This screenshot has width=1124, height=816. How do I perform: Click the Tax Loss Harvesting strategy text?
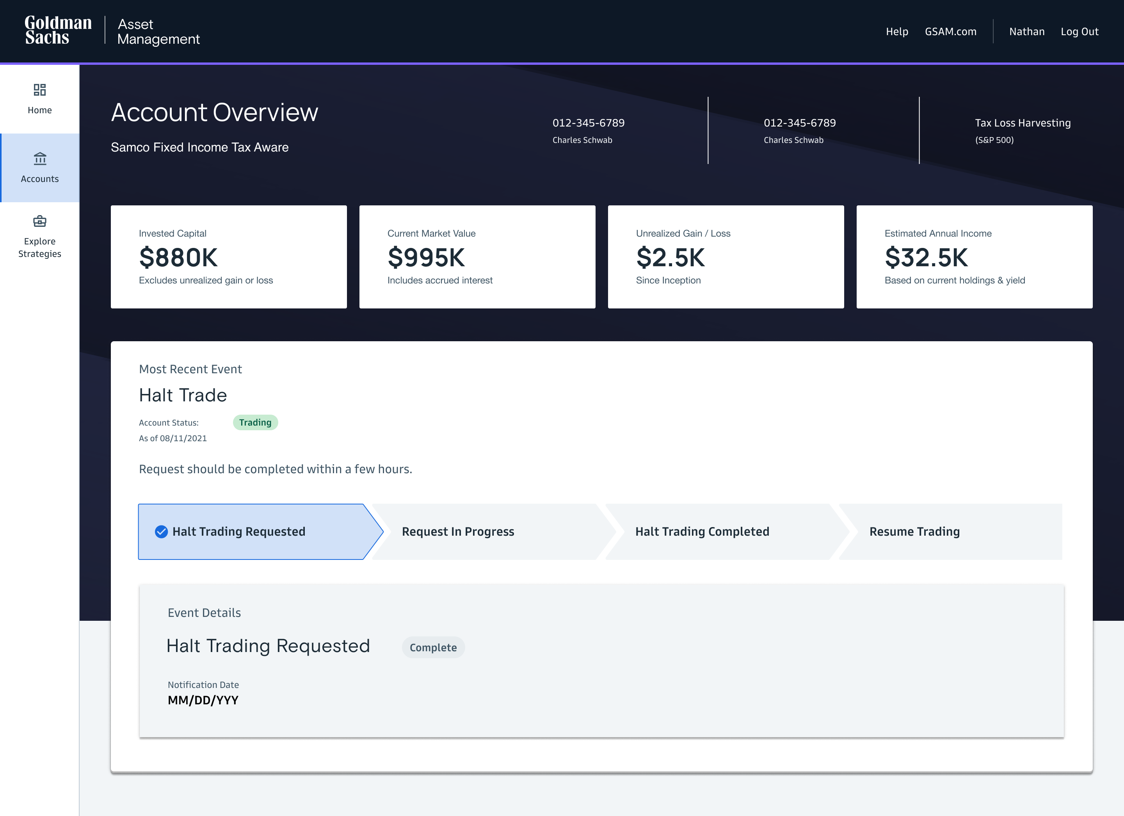pyautogui.click(x=1023, y=123)
